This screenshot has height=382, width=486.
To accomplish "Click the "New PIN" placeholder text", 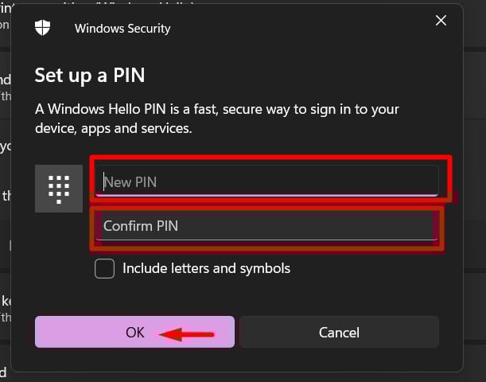I will [x=130, y=182].
